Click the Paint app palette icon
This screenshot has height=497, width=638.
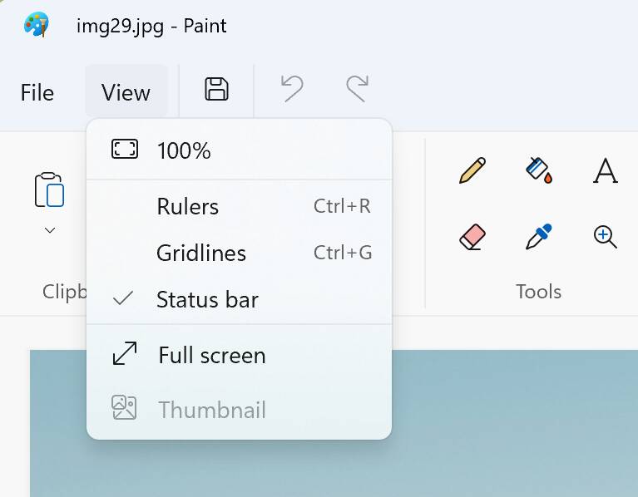pyautogui.click(x=37, y=25)
